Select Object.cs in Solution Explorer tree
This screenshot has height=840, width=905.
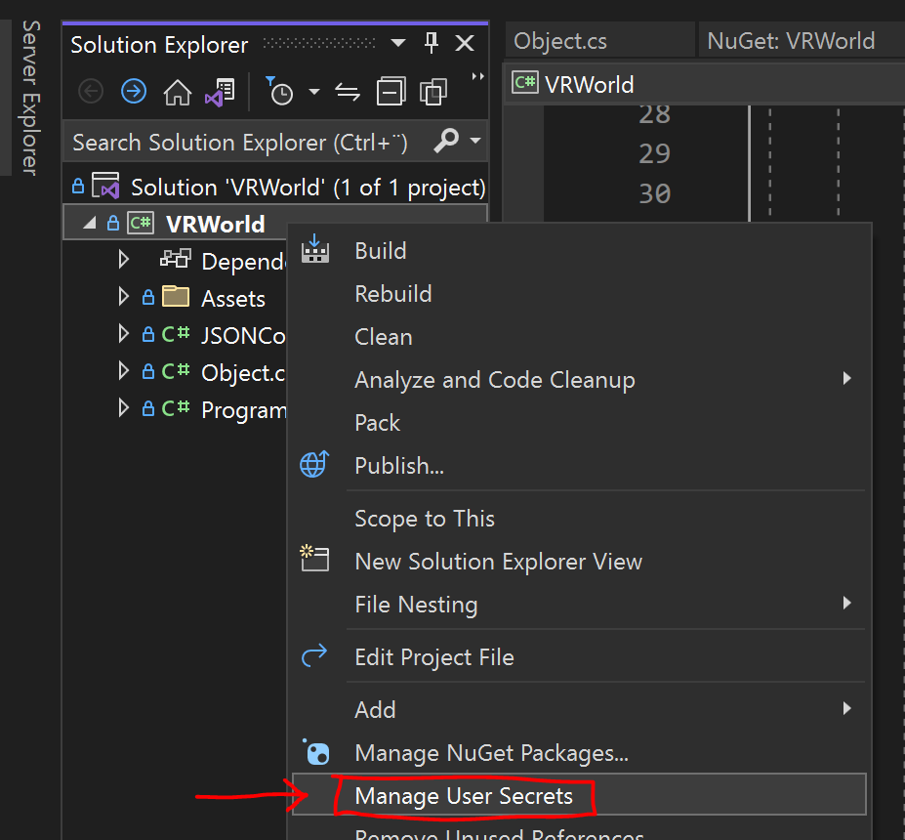point(243,373)
